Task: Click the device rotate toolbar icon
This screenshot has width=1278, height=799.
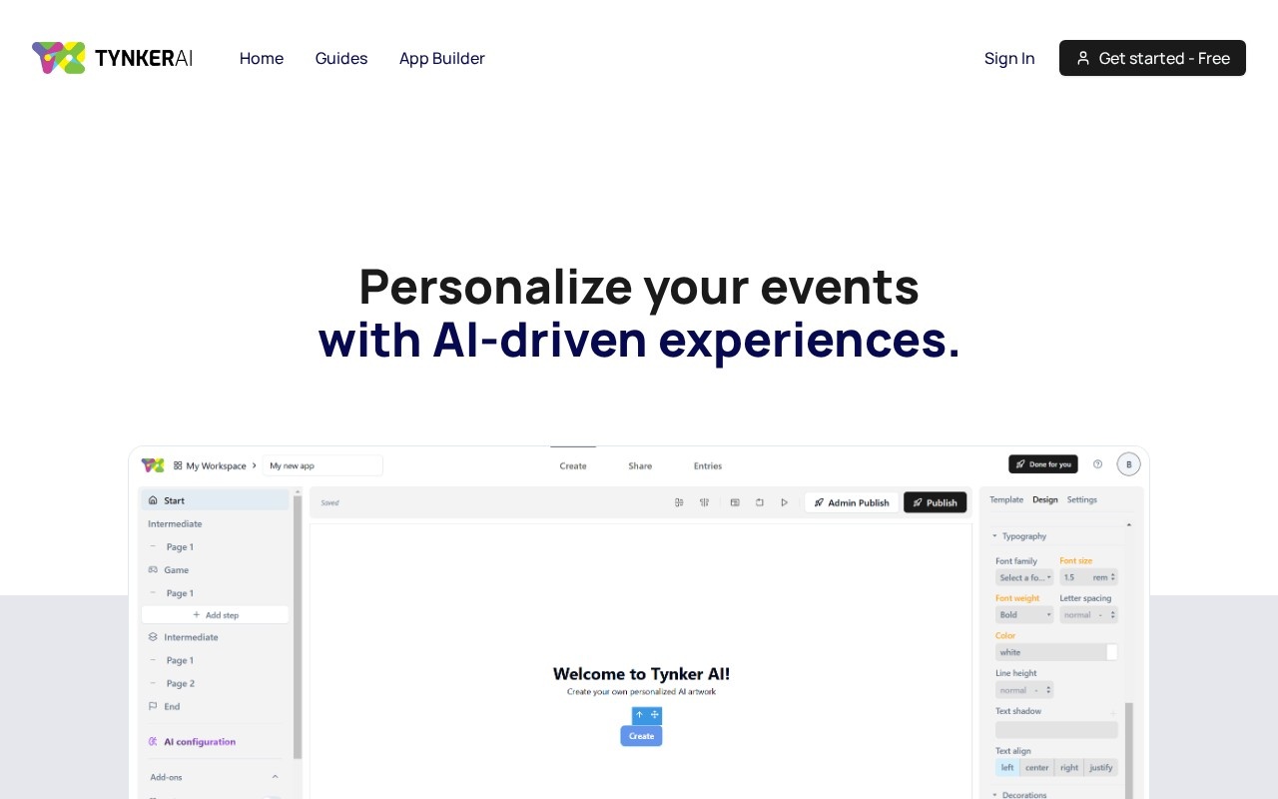Action: [760, 502]
